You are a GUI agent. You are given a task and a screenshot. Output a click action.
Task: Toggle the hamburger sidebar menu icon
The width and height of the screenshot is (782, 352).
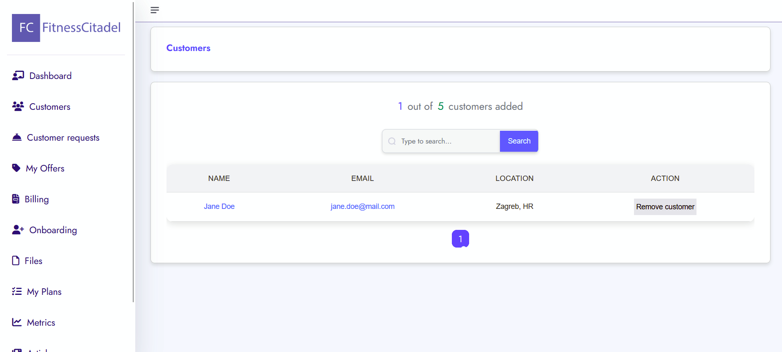click(155, 10)
